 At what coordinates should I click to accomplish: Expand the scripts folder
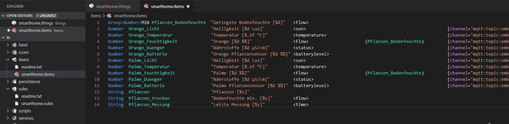[x=8, y=111]
